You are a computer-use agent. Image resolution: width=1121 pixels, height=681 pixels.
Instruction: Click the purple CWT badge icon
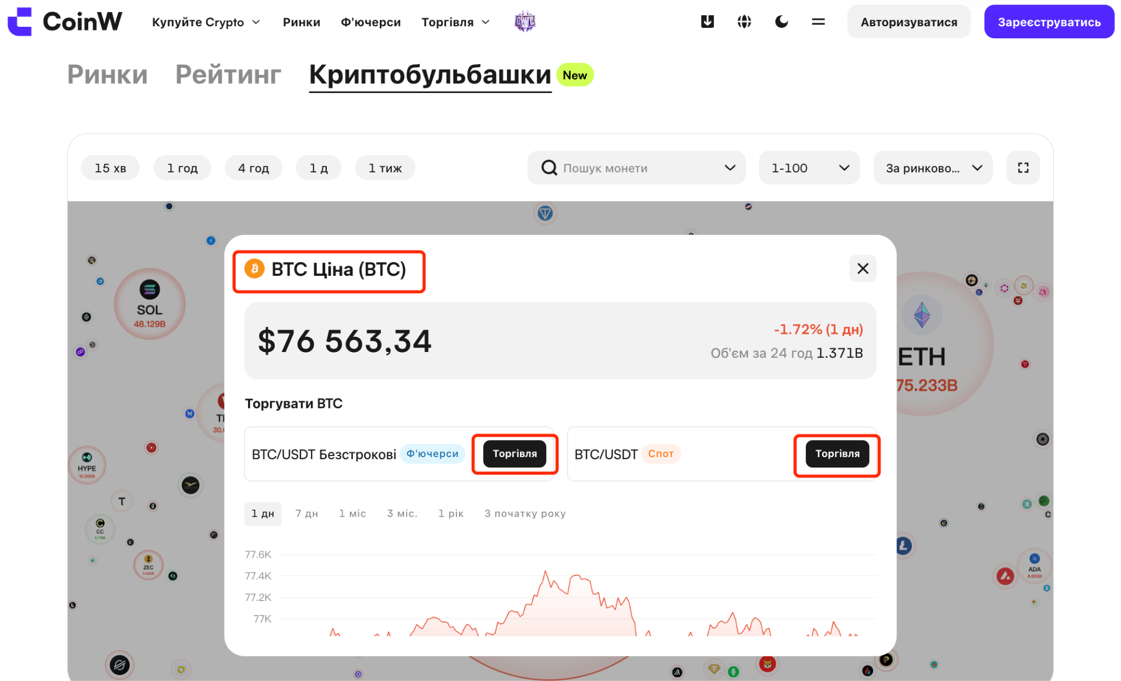525,22
